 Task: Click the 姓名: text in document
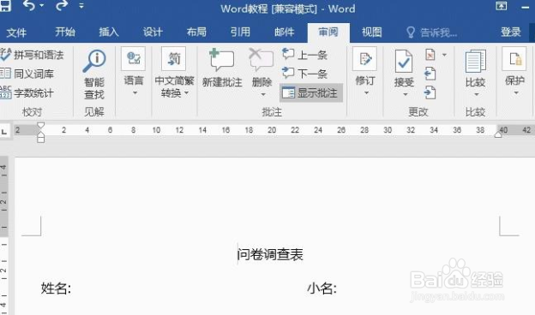(x=57, y=288)
